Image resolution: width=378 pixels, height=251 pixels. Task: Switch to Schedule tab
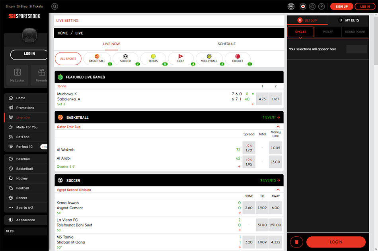click(x=227, y=44)
